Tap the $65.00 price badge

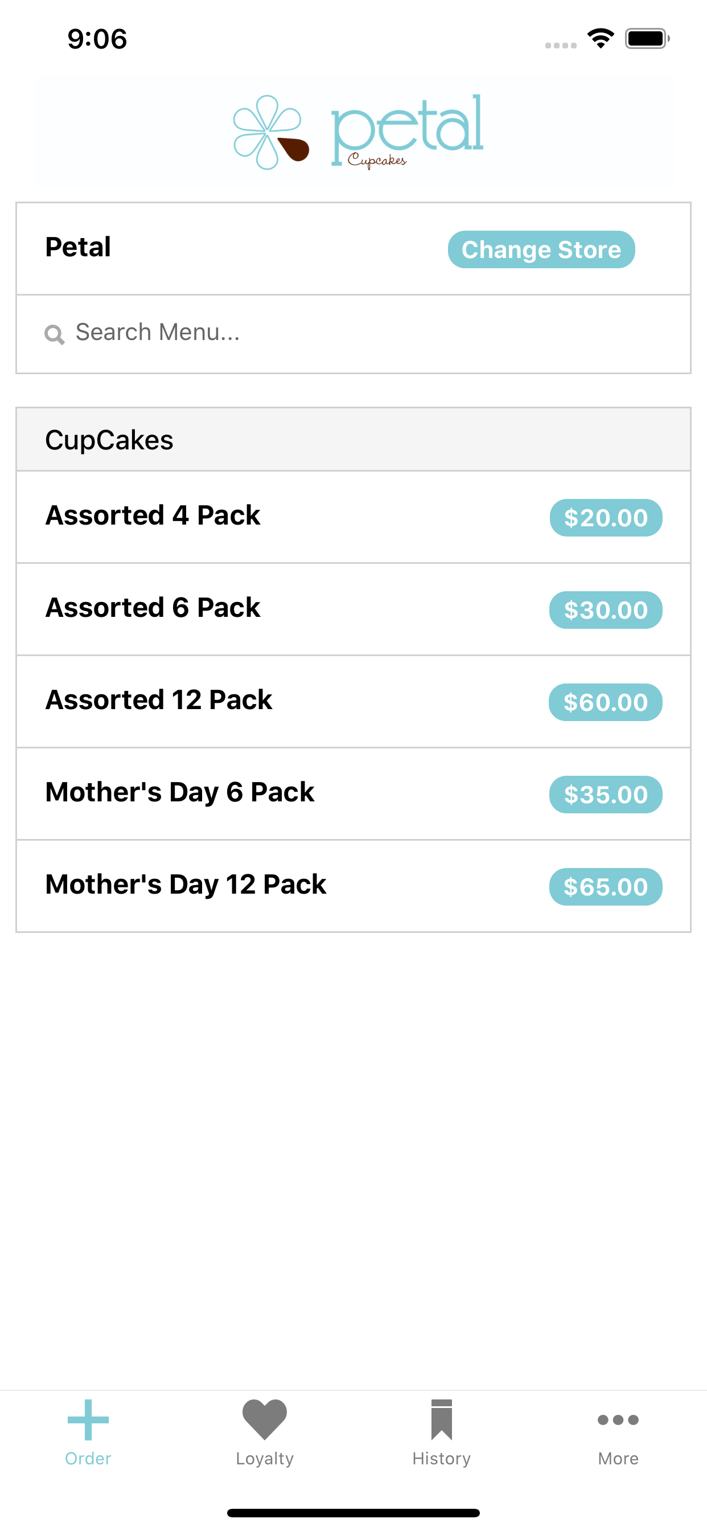pos(606,887)
